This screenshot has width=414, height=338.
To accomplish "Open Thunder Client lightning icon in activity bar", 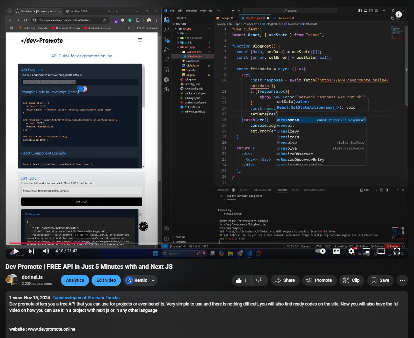I will coord(166,90).
